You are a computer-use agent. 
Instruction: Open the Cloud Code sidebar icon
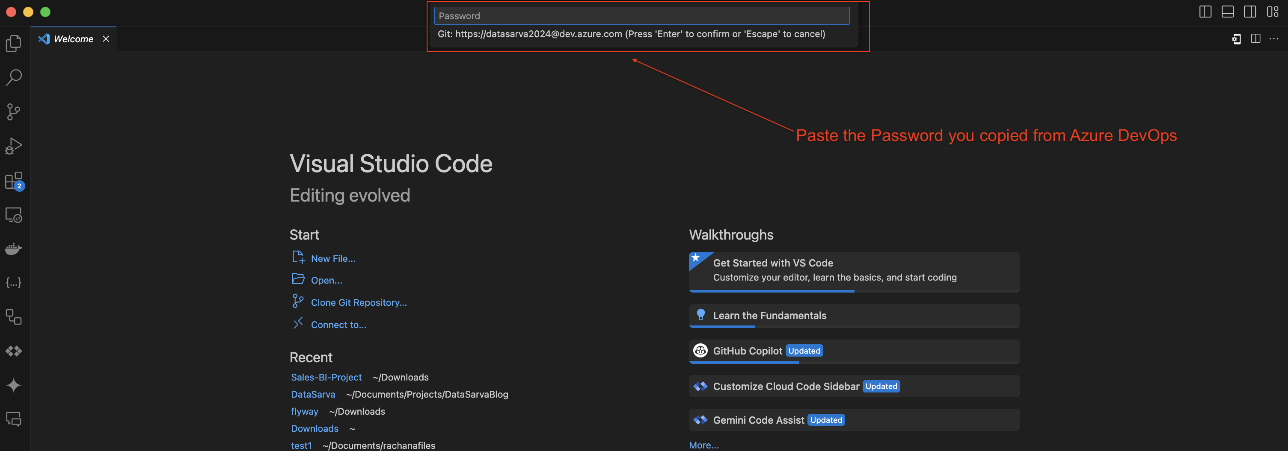tap(14, 351)
